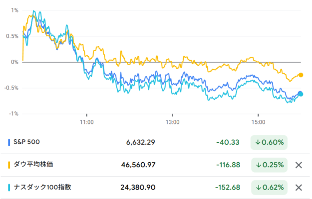
Task: Remove ナスダック100指数 from the comparison
Action: click(299, 188)
